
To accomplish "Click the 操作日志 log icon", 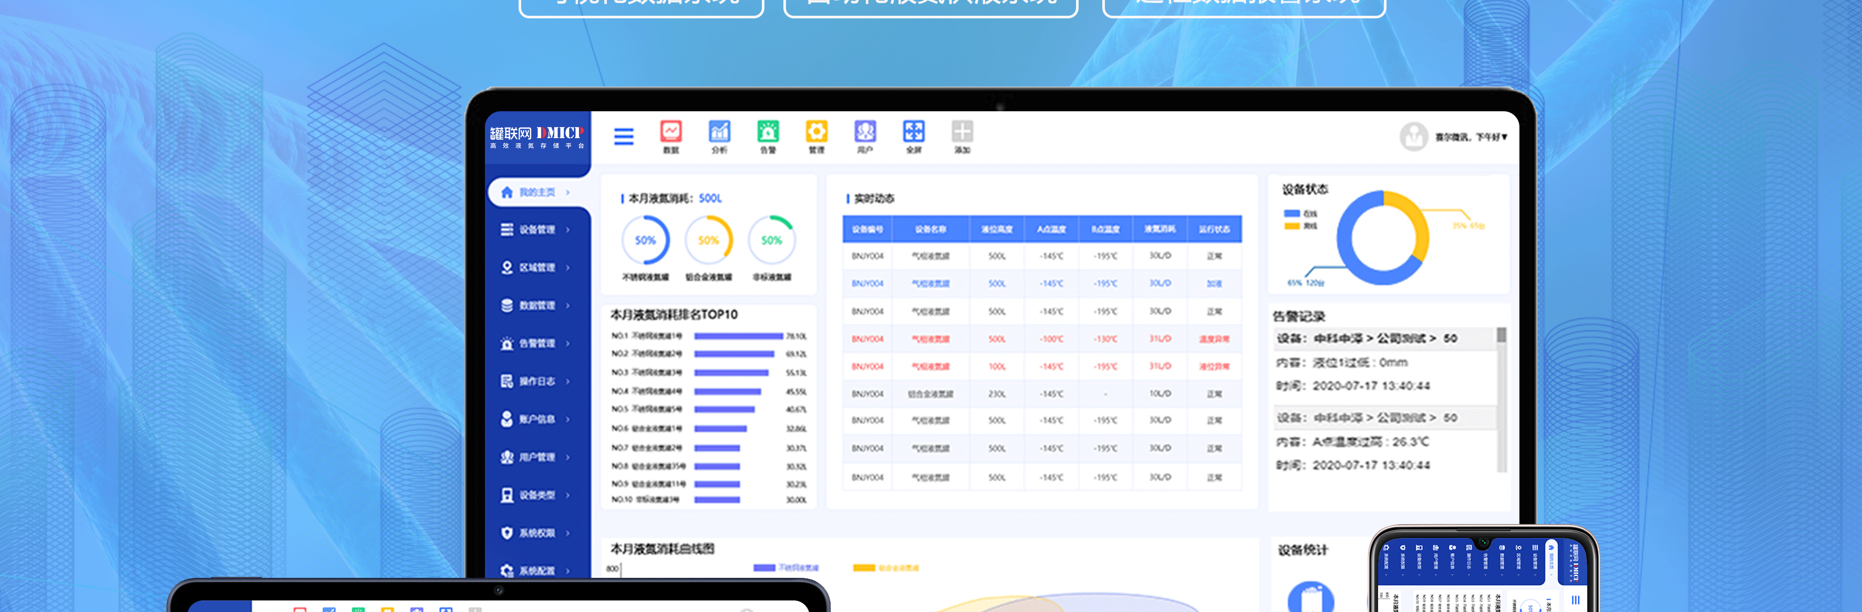I will [506, 381].
